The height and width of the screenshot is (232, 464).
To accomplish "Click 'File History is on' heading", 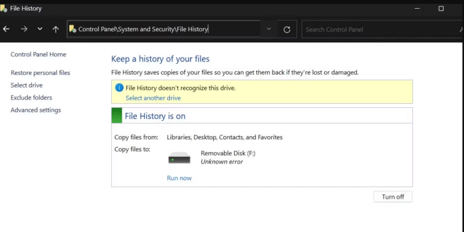I will pyautogui.click(x=155, y=116).
